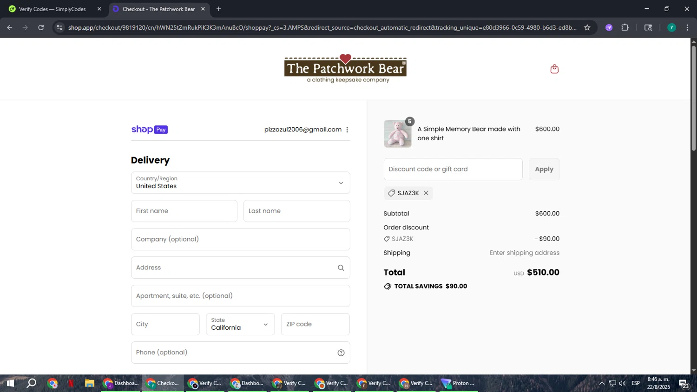
Task: Click the browser address bar URL
Action: [x=322, y=27]
